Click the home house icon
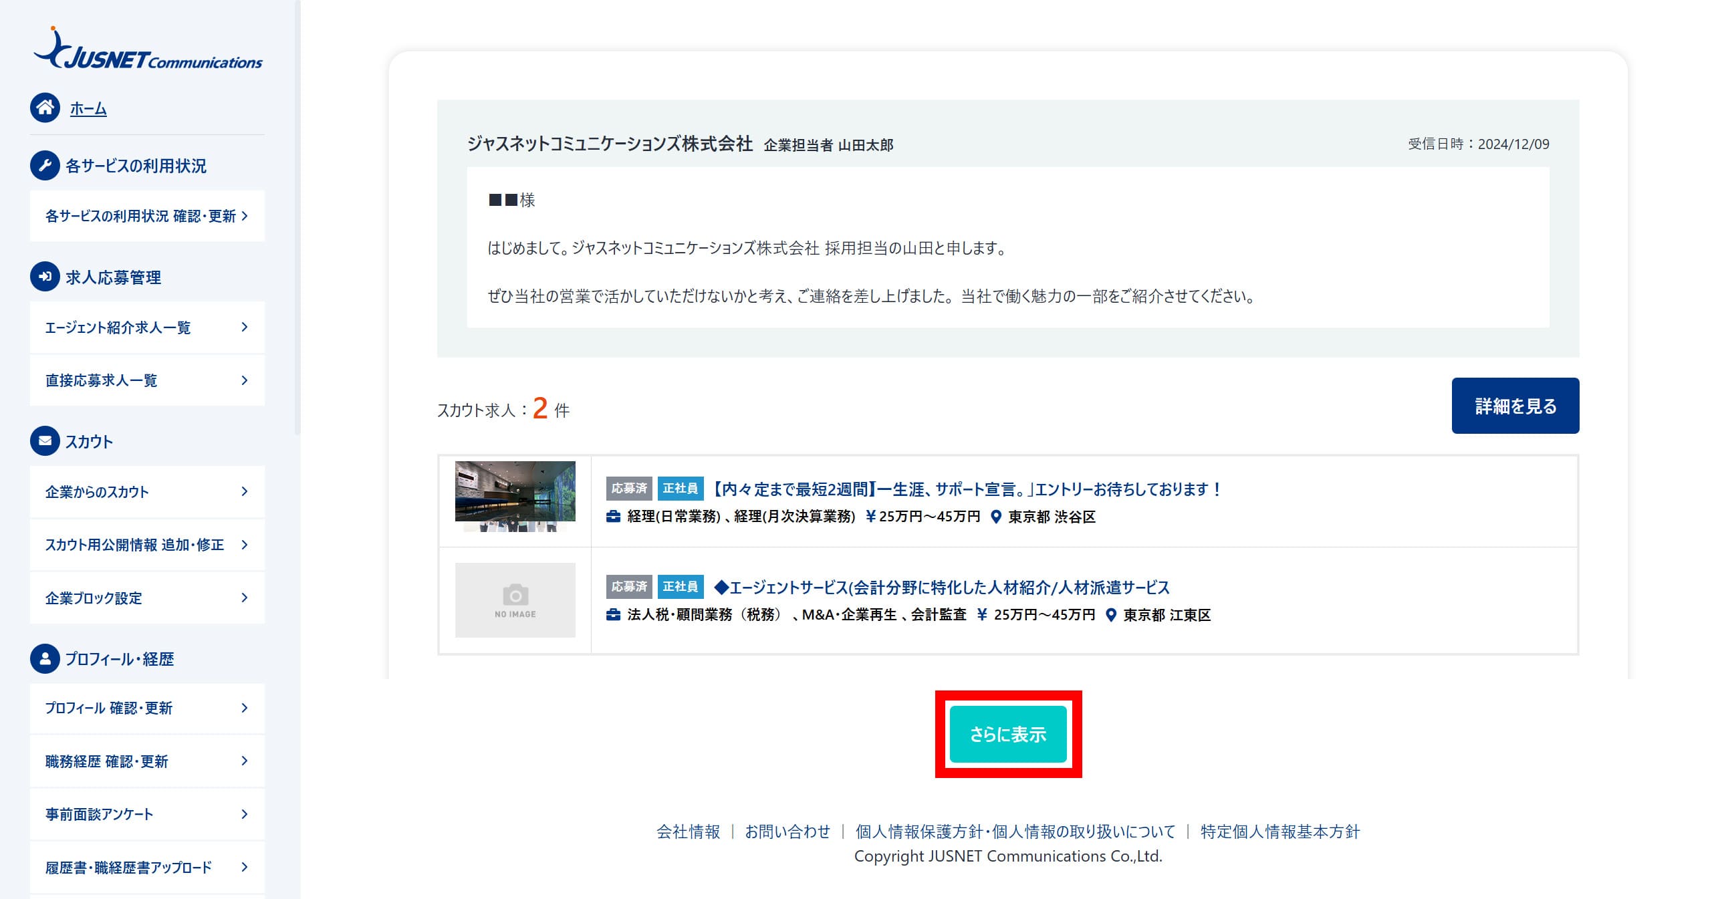The image size is (1712, 899). [45, 108]
